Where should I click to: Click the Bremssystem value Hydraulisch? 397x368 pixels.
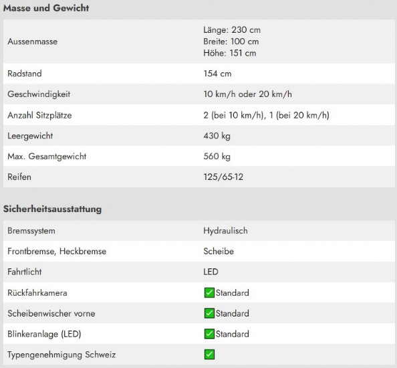pos(226,231)
